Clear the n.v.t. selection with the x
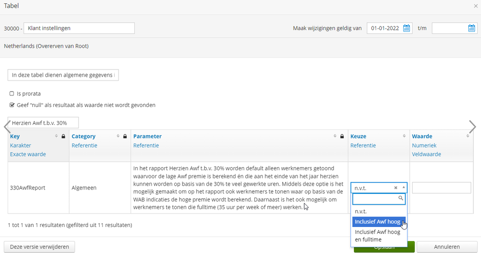Viewport: 481px width, 254px height. (396, 188)
